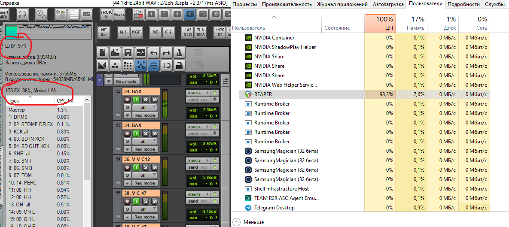The height and width of the screenshot is (227, 509).
Task: Invert phase on track 54 V V C12
Action: (127, 175)
